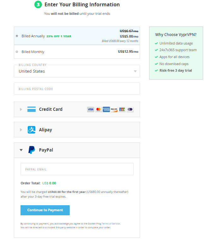Open the Billing Country dropdown

tap(77, 71)
